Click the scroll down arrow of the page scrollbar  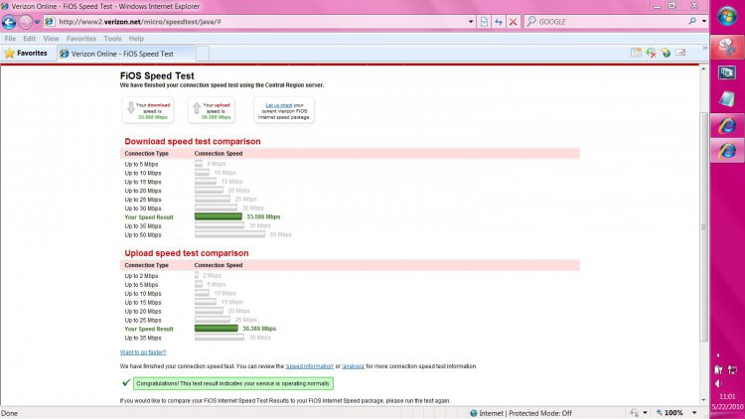703,400
